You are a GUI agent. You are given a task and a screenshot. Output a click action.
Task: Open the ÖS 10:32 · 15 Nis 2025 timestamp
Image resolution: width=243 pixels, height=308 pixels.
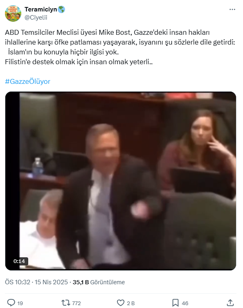pyautogui.click(x=36, y=282)
